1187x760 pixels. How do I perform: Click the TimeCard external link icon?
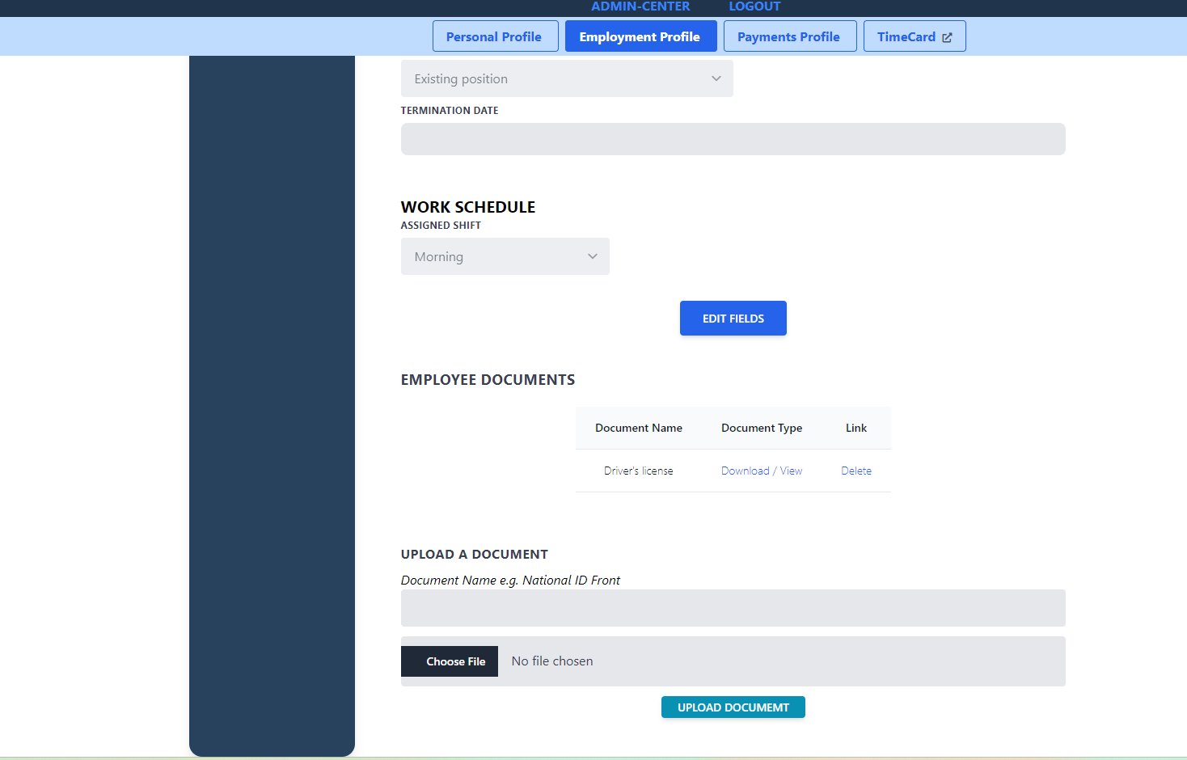coord(946,36)
